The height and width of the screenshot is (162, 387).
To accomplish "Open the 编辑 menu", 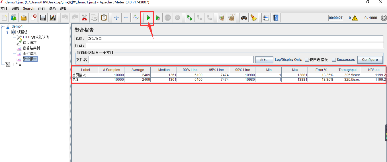I will pyautogui.click(x=15, y=9).
